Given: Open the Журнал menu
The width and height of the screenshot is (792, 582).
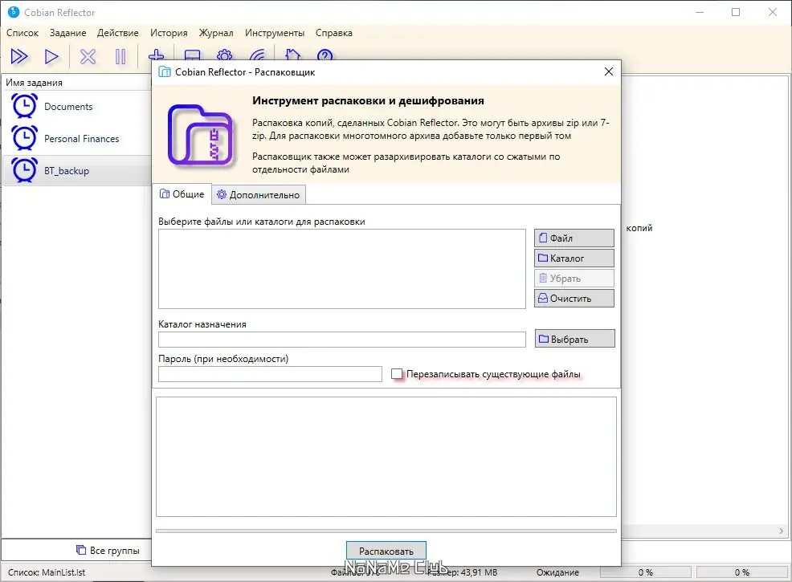Looking at the screenshot, I should pos(216,33).
